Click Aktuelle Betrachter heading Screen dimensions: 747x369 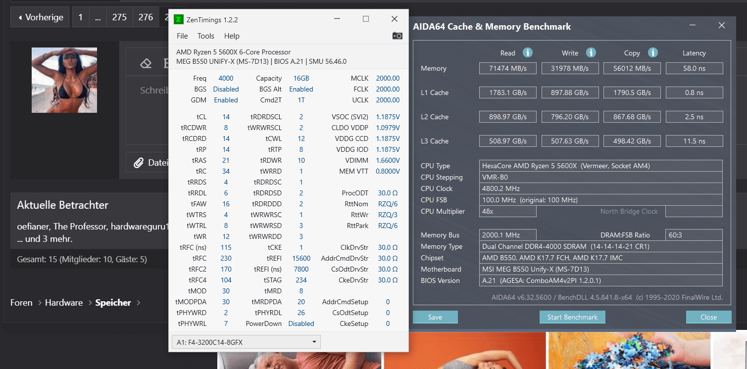(x=62, y=205)
